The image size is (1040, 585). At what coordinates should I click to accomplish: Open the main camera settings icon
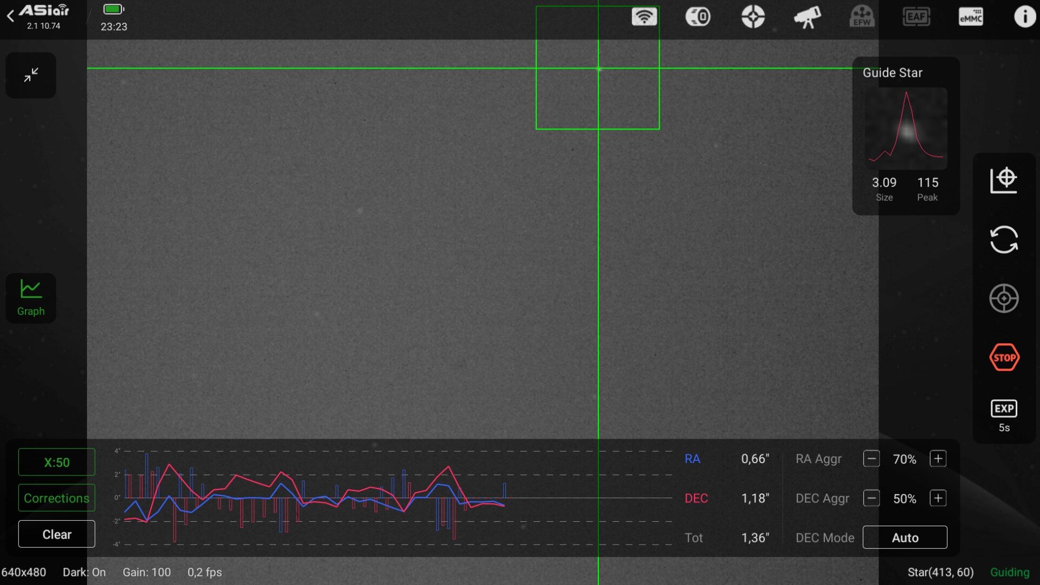point(698,17)
